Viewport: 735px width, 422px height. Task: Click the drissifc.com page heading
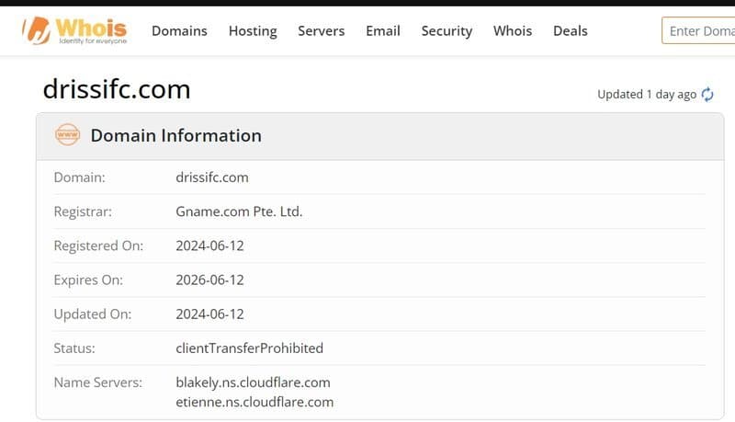coord(117,89)
